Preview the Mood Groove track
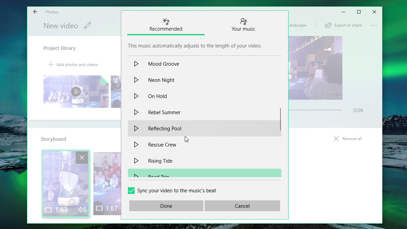 pos(136,64)
